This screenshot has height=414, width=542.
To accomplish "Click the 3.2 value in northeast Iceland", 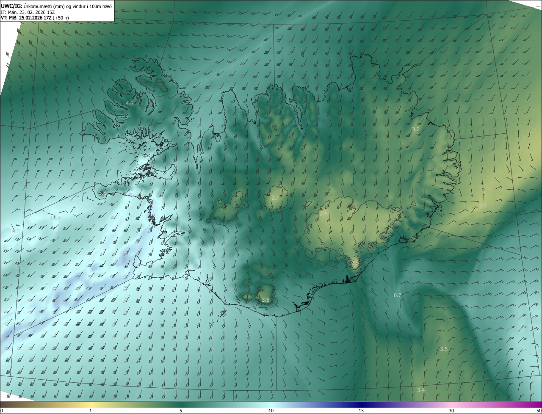I will pos(416,129).
